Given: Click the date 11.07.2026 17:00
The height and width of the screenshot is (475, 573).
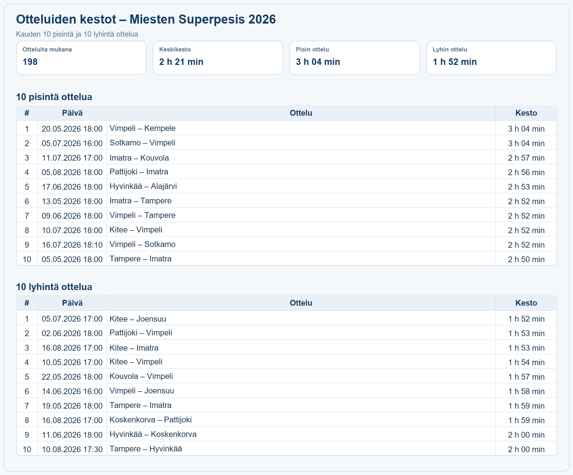Looking at the screenshot, I should coord(72,158).
